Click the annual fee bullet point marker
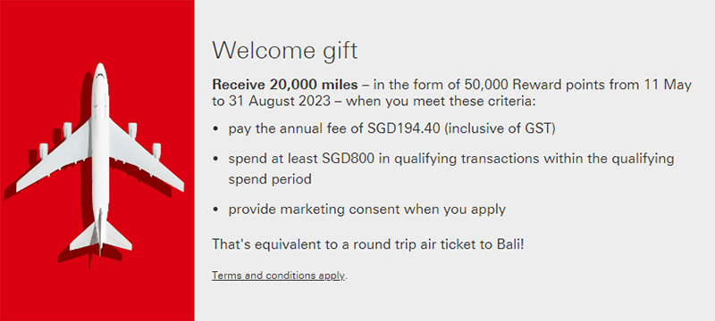Image resolution: width=715 pixels, height=321 pixels. pos(215,129)
